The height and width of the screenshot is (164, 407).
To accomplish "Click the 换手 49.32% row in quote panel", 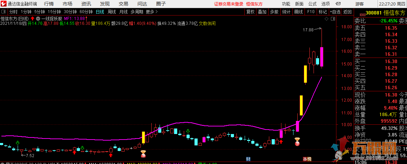I will (x=376, y=129).
